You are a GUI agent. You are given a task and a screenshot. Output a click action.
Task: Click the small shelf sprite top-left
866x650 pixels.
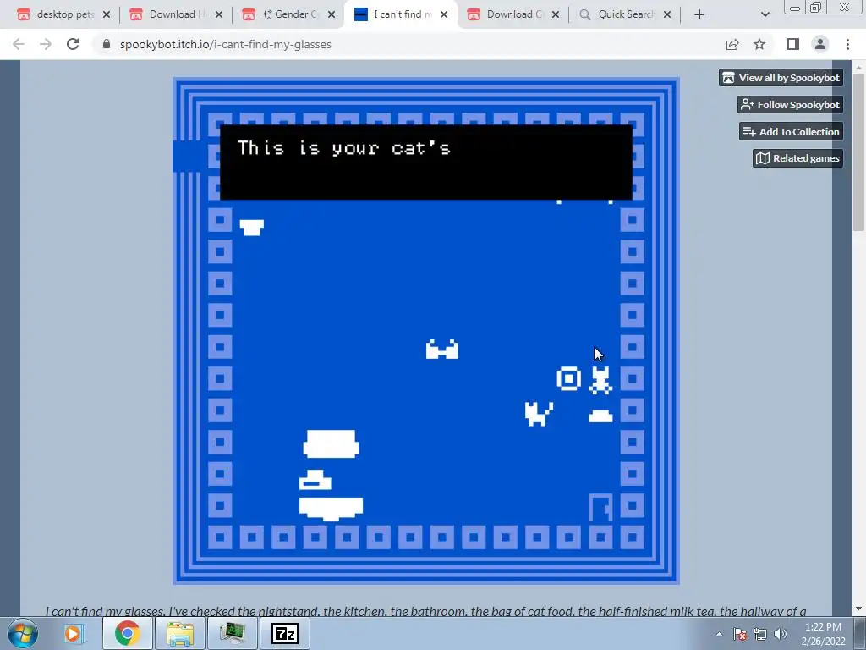[252, 227]
